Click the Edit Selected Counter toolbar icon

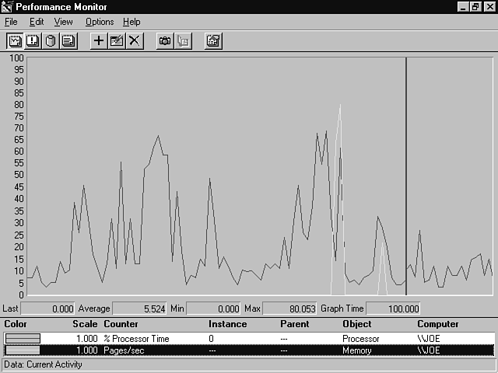click(x=117, y=41)
